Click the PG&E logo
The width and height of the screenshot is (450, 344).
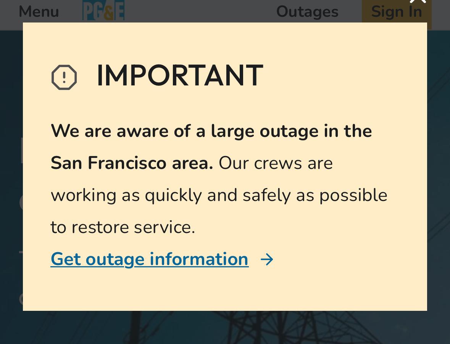[103, 11]
